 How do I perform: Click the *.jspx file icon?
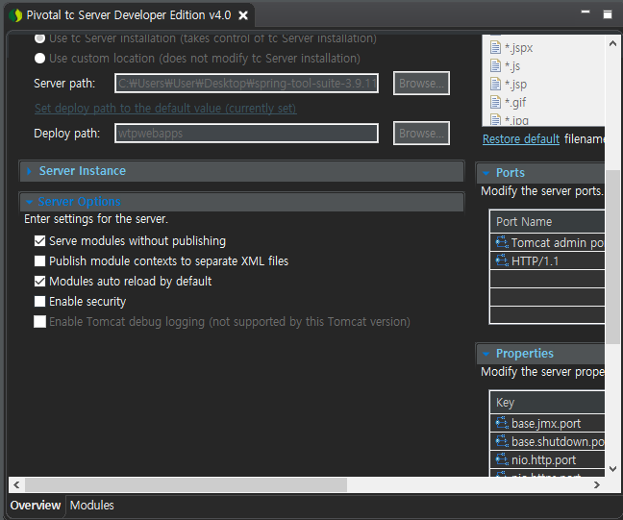tap(495, 48)
